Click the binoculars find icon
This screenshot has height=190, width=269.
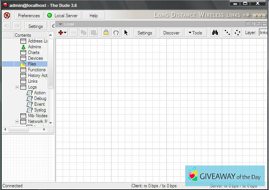[x=215, y=33]
